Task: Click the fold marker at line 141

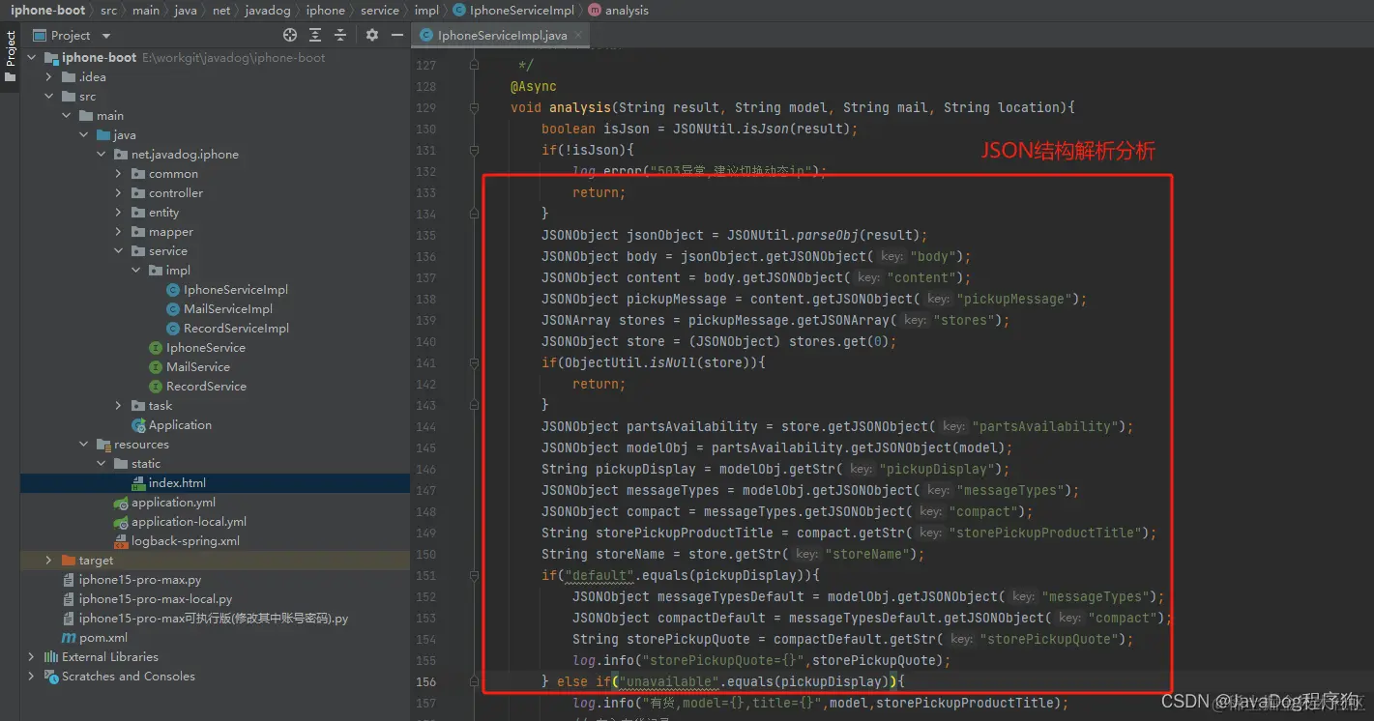Action: (475, 362)
